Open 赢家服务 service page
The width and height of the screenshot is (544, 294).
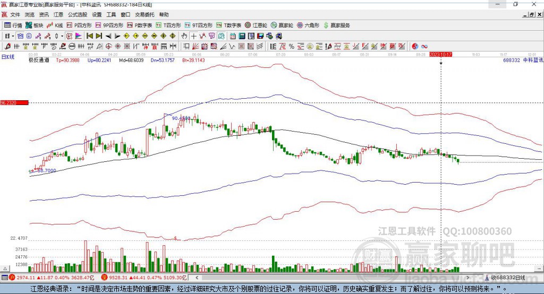(x=336, y=25)
